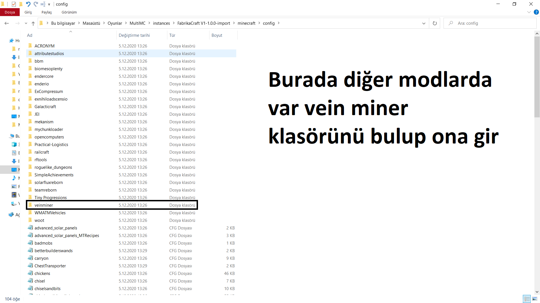This screenshot has width=540, height=303.
Task: Click the scroll up arrow of file list
Action: 537,33
